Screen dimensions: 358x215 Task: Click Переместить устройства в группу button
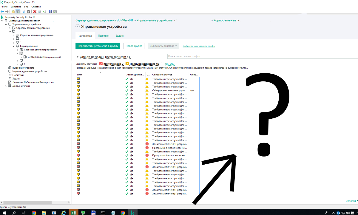coord(98,46)
